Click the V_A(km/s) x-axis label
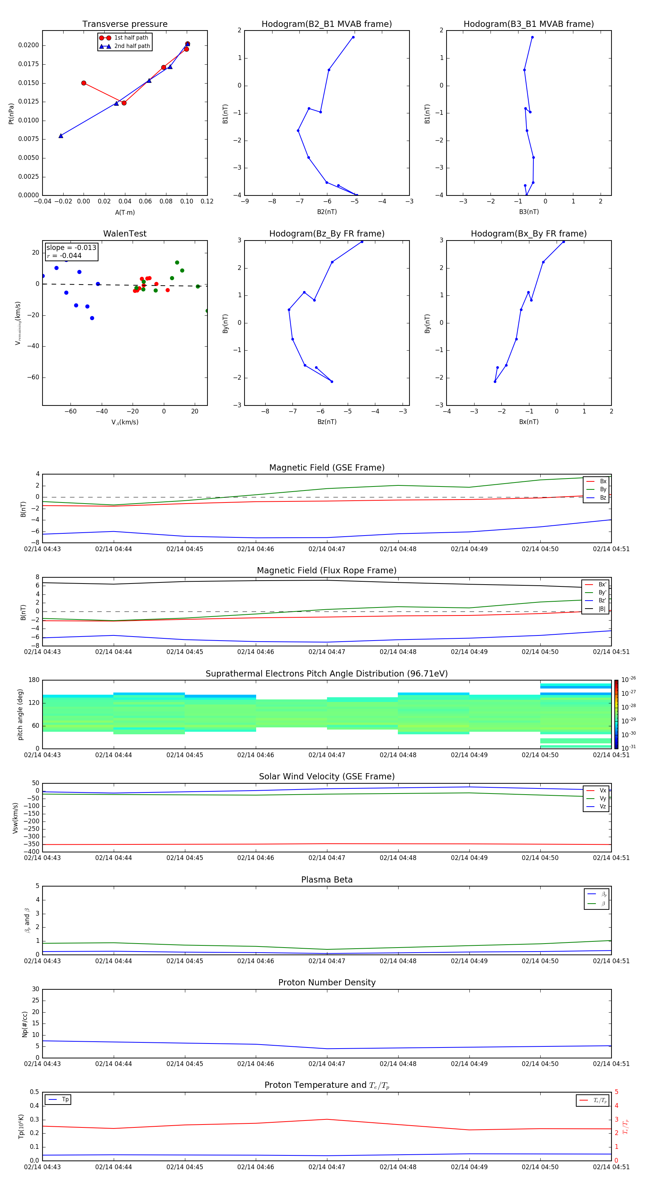This screenshot has height=1199, width=654. pos(125,423)
